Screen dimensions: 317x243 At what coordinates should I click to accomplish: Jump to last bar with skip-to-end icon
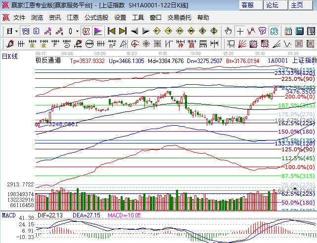(x=123, y=31)
